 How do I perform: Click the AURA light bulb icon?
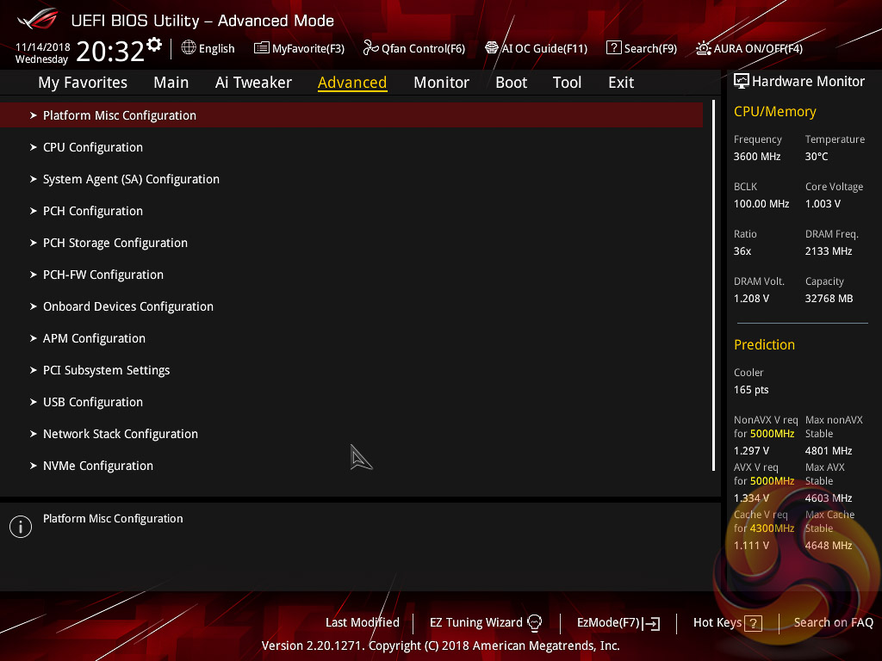(x=704, y=48)
